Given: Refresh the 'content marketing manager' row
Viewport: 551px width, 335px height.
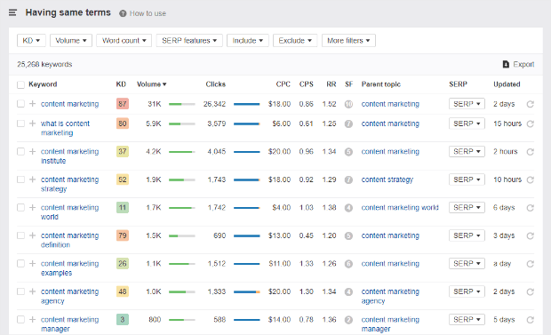Looking at the screenshot, I should tap(531, 320).
